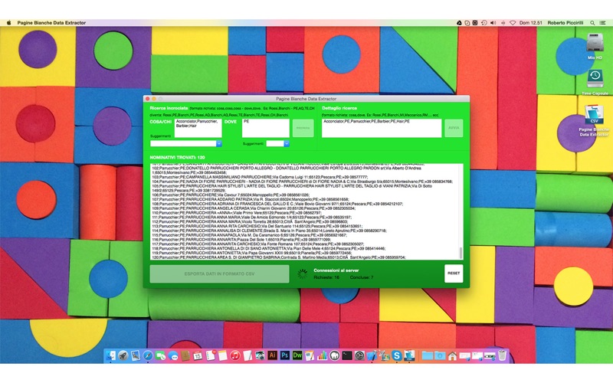Expand DOVE Suggerimenti dropdown
Image resolution: width=613 pixels, height=383 pixels.
tap(287, 143)
